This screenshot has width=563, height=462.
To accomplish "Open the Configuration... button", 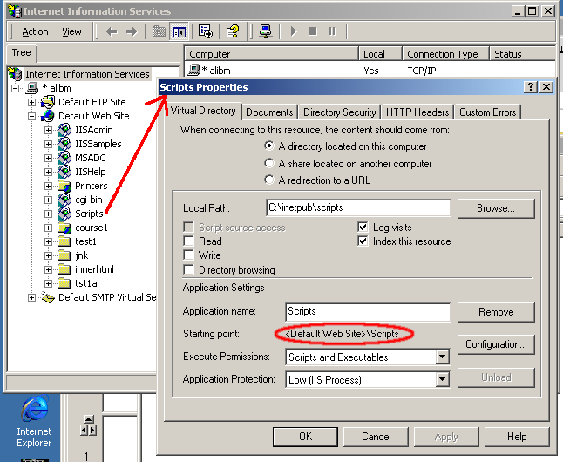I will click(x=496, y=344).
